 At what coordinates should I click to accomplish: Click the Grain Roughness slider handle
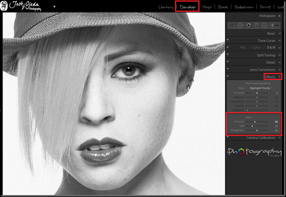click(257, 131)
